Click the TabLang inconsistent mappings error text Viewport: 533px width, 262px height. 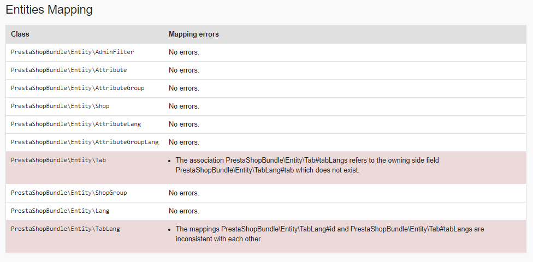coord(329,234)
